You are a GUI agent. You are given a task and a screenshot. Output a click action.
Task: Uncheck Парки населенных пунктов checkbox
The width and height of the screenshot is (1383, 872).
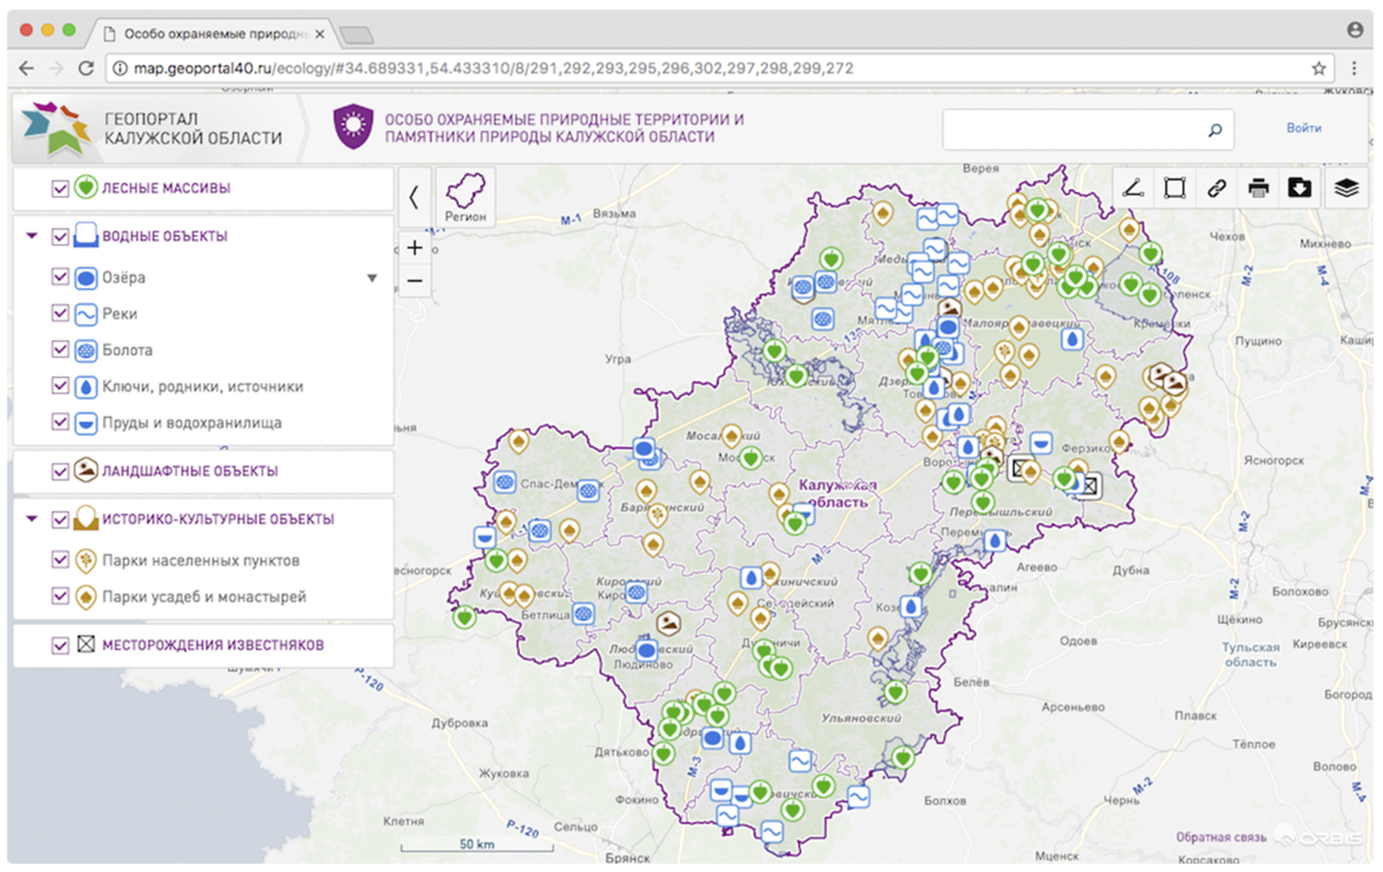point(60,560)
